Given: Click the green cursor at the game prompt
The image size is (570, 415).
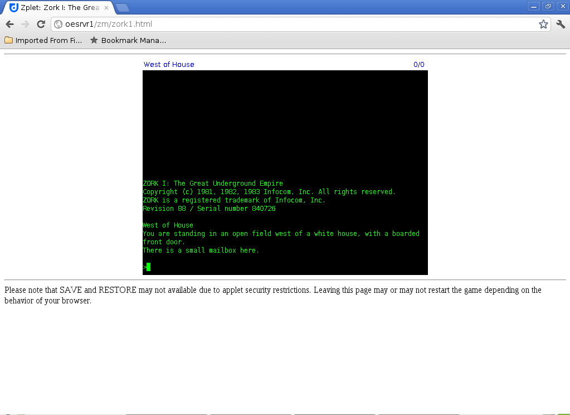Looking at the screenshot, I should (x=148, y=267).
